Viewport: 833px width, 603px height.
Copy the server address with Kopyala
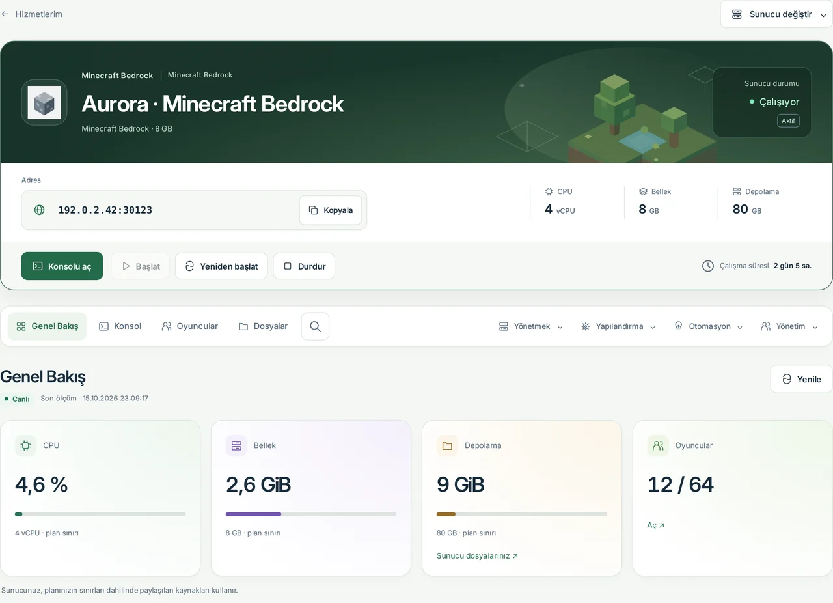click(x=331, y=210)
